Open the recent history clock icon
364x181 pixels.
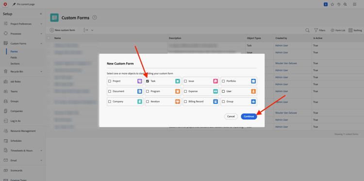click(339, 4)
